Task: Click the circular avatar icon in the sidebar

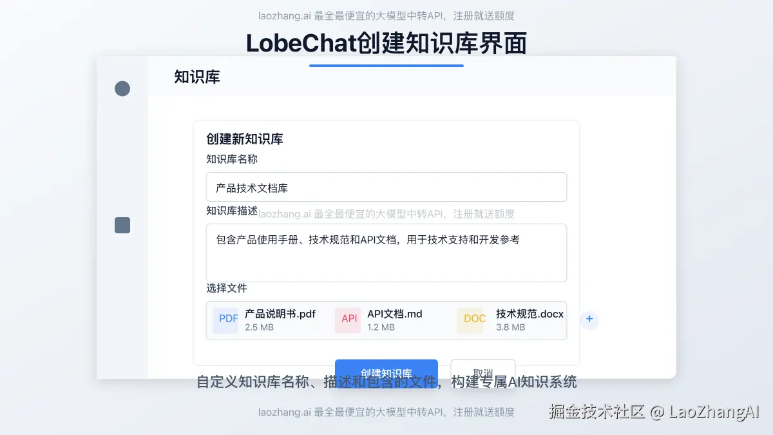Action: [122, 88]
